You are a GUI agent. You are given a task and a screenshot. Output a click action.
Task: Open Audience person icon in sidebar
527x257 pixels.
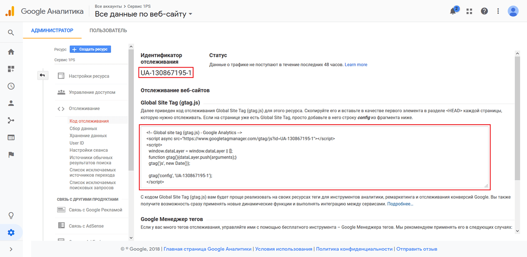(x=11, y=104)
